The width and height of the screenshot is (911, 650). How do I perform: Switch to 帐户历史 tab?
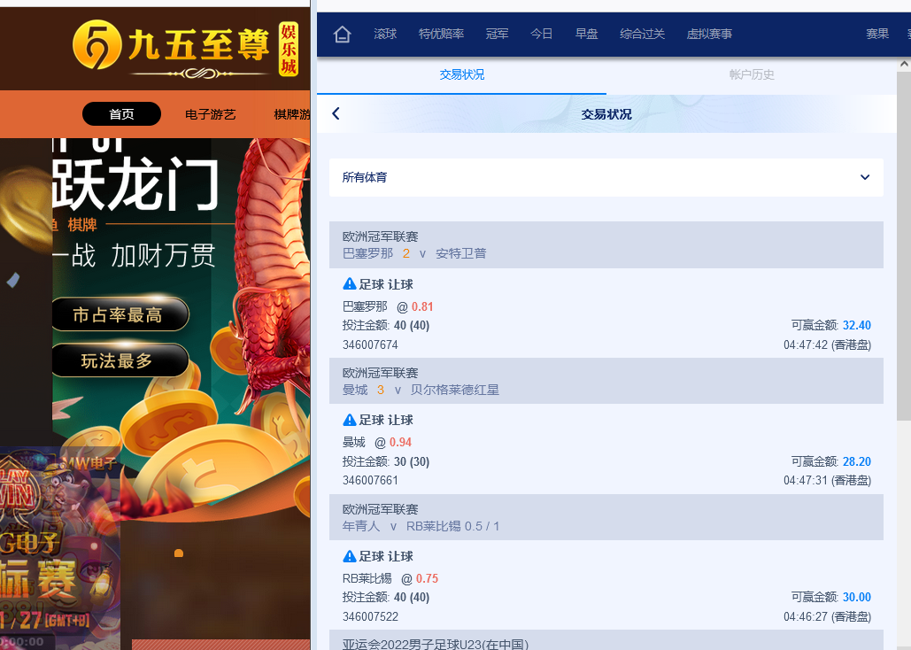pos(752,75)
